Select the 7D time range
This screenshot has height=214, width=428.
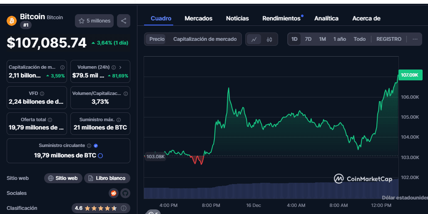[x=308, y=39]
